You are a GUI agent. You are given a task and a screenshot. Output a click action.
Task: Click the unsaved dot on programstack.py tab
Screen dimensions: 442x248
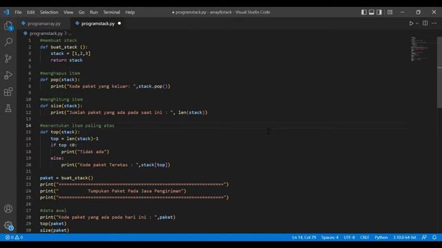[x=119, y=23]
